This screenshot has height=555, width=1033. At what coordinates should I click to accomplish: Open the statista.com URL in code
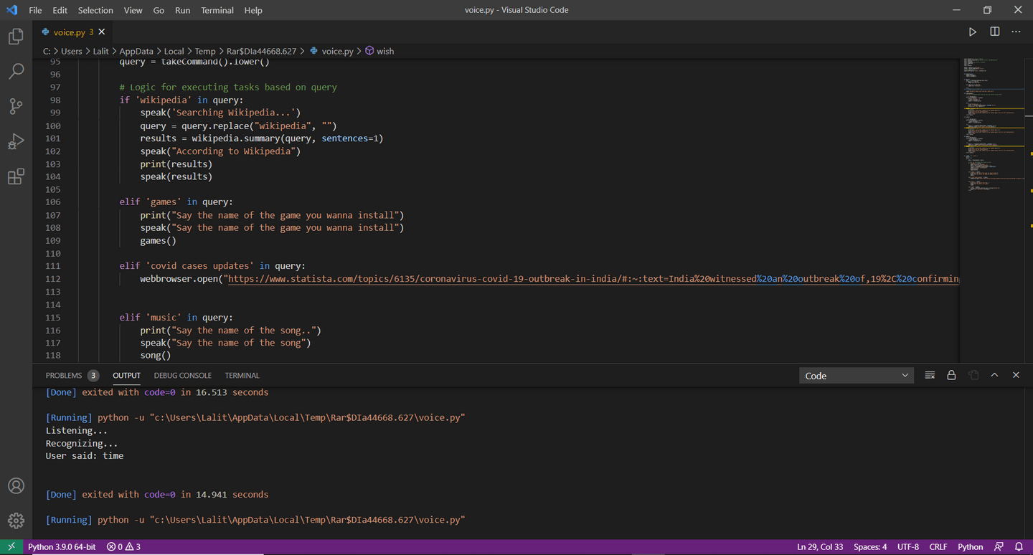coord(593,279)
